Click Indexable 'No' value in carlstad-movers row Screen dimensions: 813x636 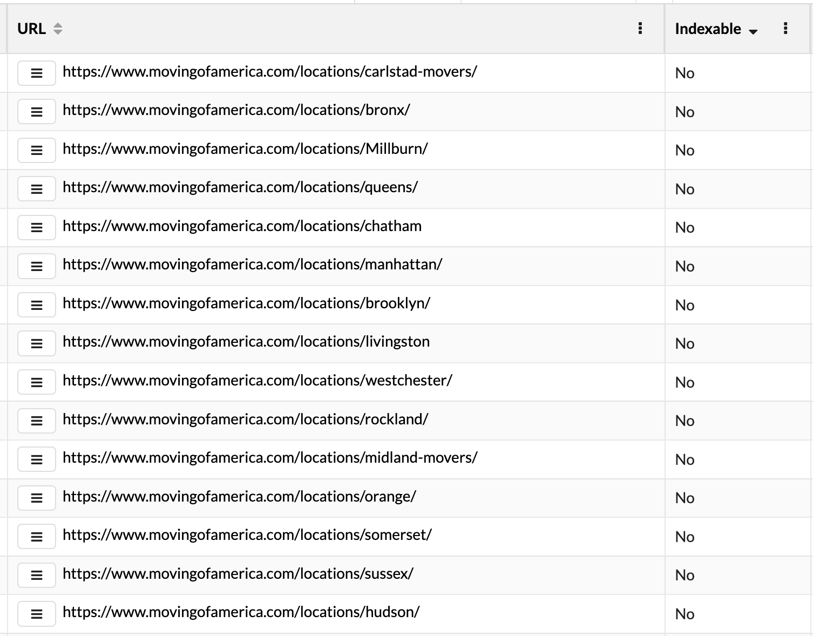pyautogui.click(x=685, y=73)
